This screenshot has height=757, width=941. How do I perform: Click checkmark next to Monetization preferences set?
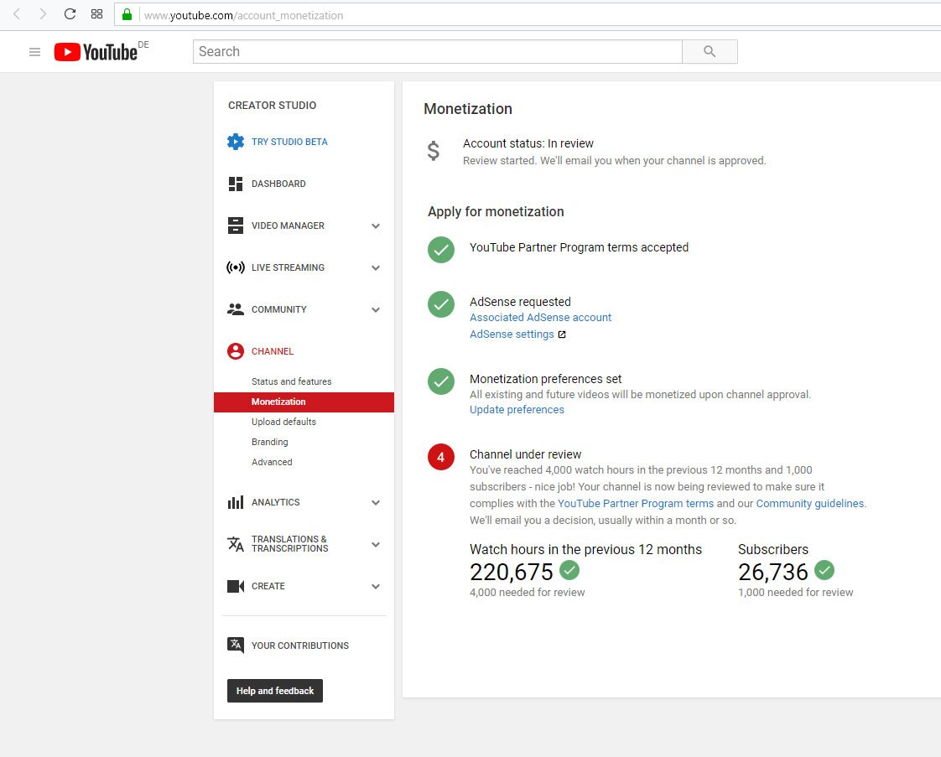[441, 381]
